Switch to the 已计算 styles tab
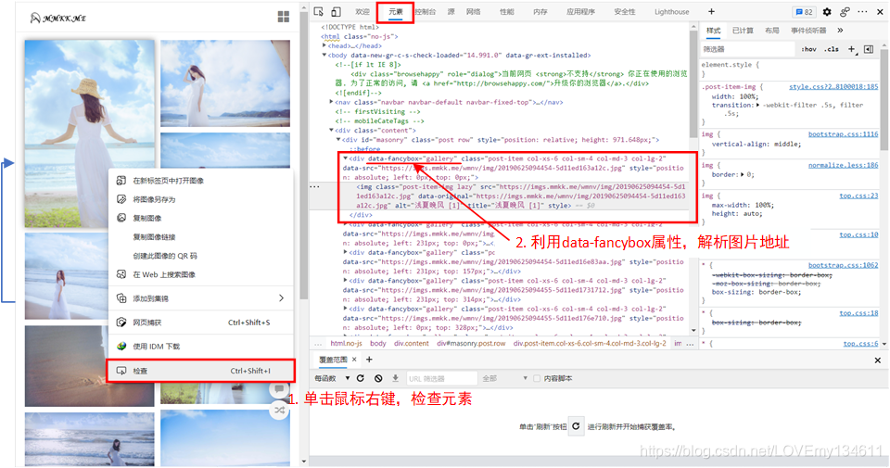This screenshot has width=890, height=468. (x=743, y=30)
